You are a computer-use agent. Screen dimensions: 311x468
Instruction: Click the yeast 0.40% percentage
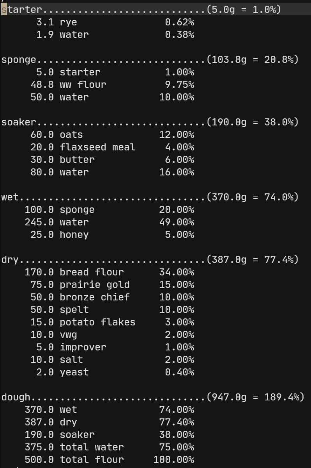coord(179,372)
